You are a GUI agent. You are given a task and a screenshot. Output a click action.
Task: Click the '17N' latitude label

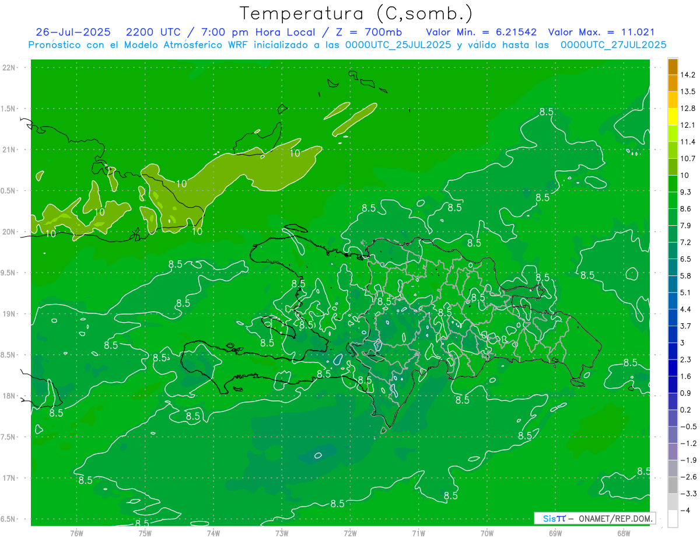coord(9,479)
